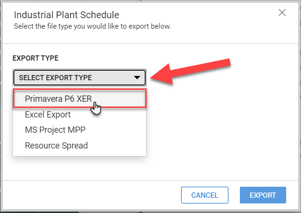
Task: Pick MS Project MPP export type
Action: click(x=55, y=130)
